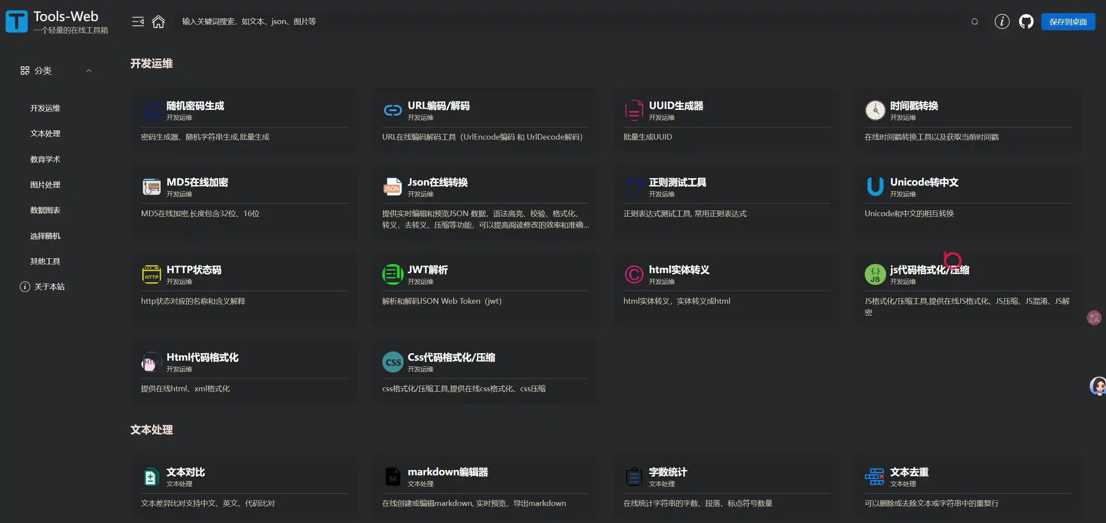
Task: Collapse the 分类 category chevron
Action: click(x=89, y=70)
